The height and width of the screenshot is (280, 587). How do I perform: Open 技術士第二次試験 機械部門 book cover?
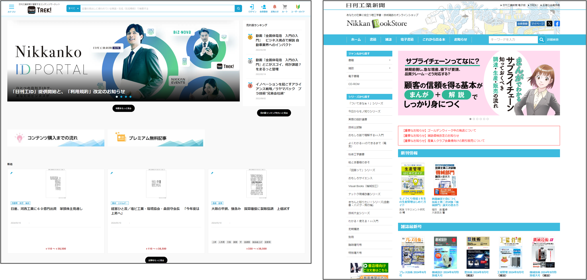[445, 179]
